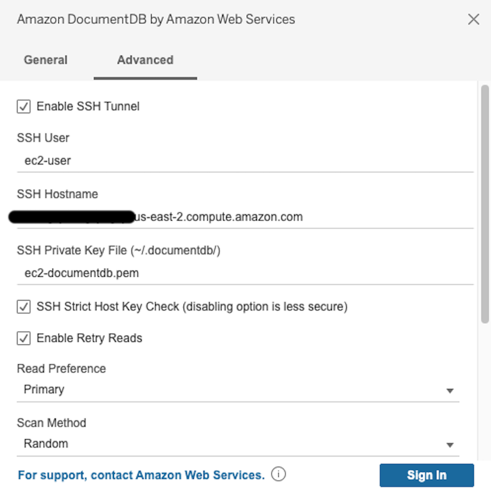Click the Random value to change scan method

(43, 444)
